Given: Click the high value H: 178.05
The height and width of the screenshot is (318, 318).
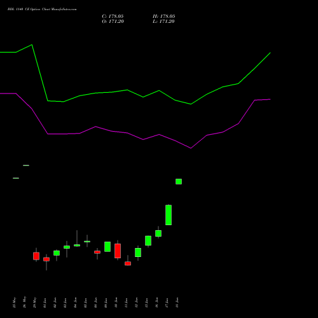Looking at the screenshot, I should click(x=164, y=17).
